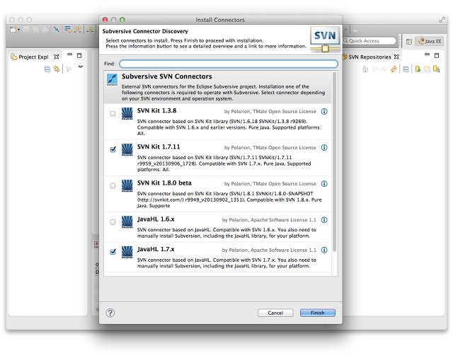Click New Repository Location icon
Screen dimensions: 453x358
(418, 69)
